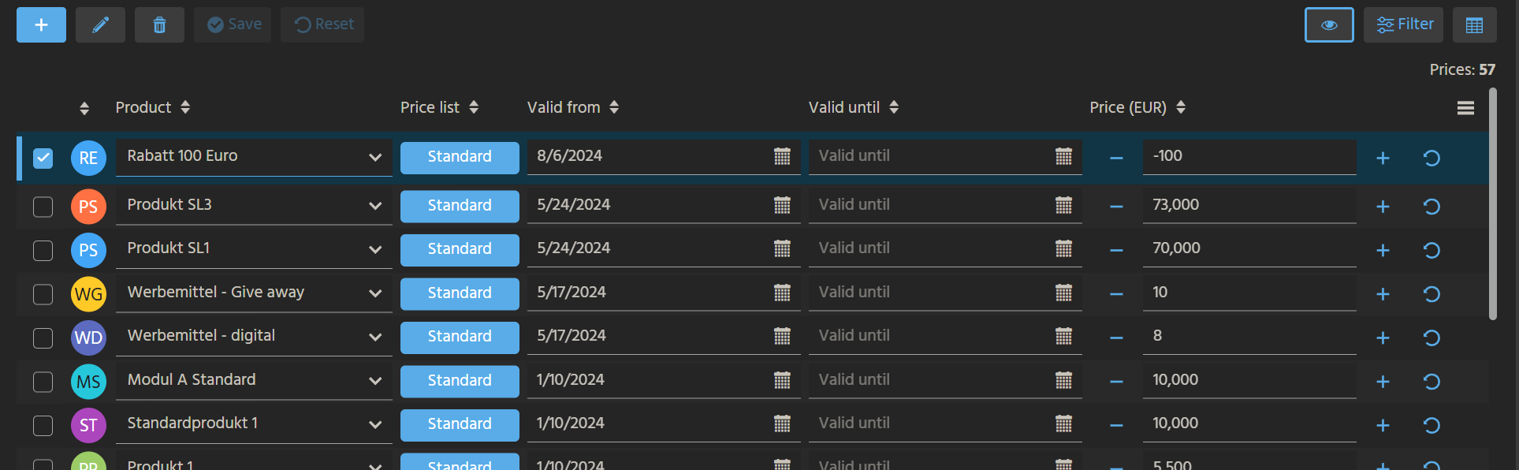The width and height of the screenshot is (1519, 470).
Task: Open the table columns layout icon
Action: tap(1474, 25)
